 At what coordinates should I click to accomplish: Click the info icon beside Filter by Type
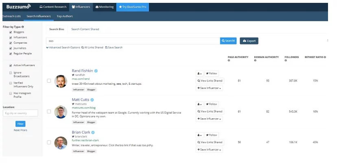23,27
